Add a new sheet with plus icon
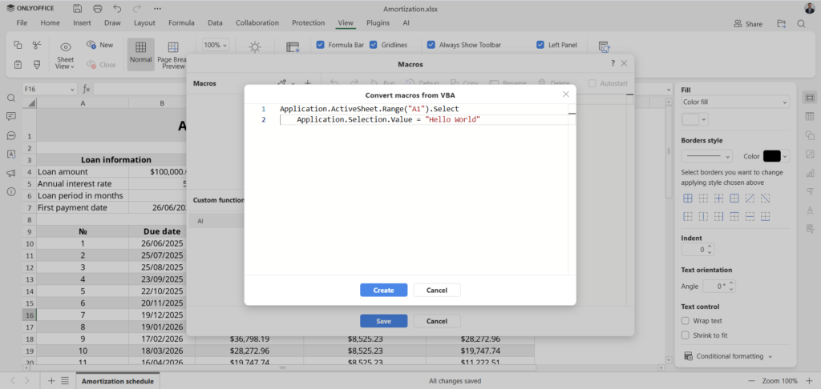821x389 pixels. coord(51,381)
